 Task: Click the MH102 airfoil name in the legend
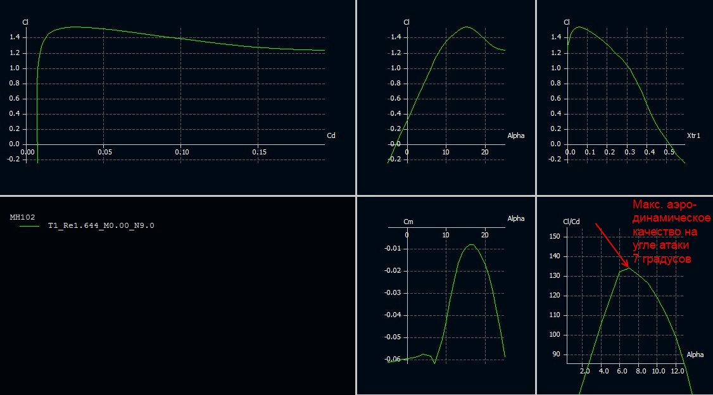22,216
